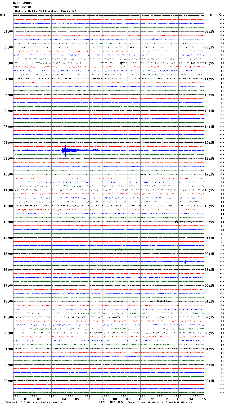Image resolution: width=225 pixels, height=406 pixels.
Task: Click the date label Oct20,2005
Action: [22, 3]
